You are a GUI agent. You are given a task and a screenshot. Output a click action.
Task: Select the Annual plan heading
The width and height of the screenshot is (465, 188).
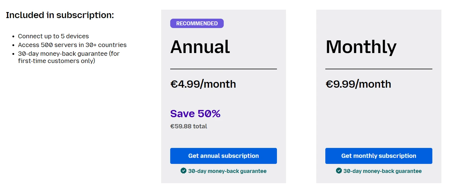(200, 47)
